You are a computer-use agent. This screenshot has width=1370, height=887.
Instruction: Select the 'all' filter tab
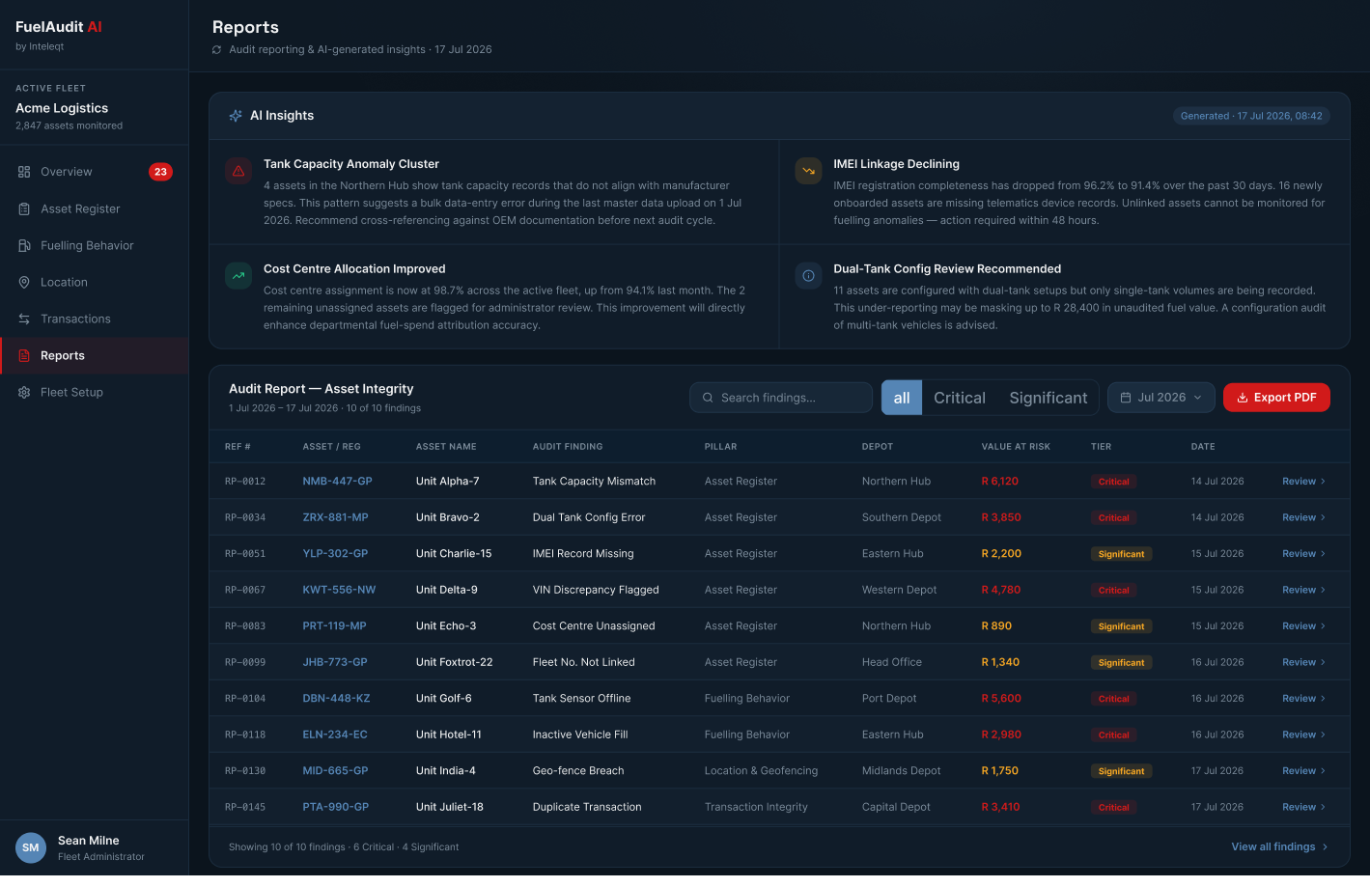[902, 398]
